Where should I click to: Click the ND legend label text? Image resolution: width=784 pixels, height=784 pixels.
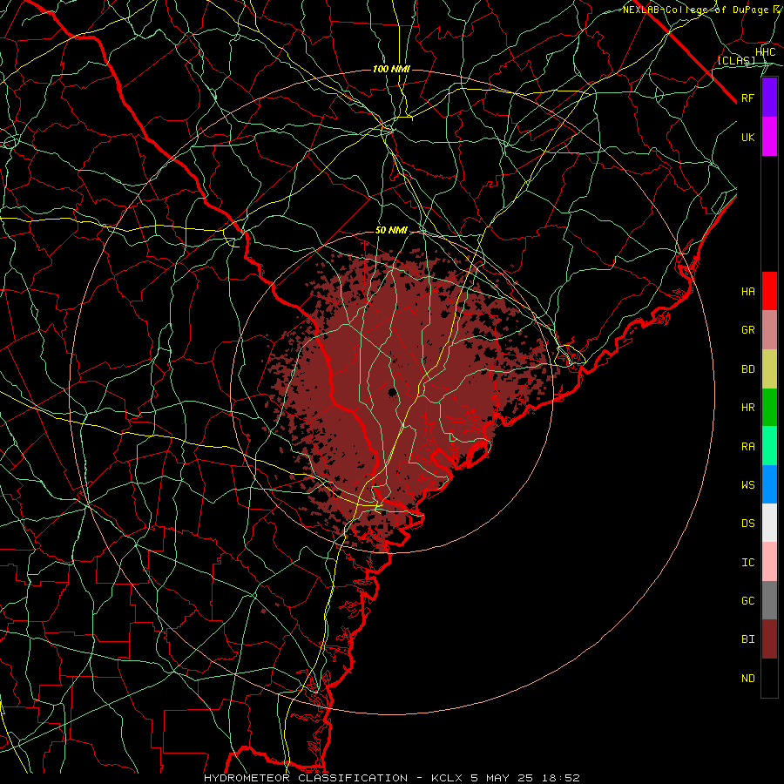coord(747,678)
